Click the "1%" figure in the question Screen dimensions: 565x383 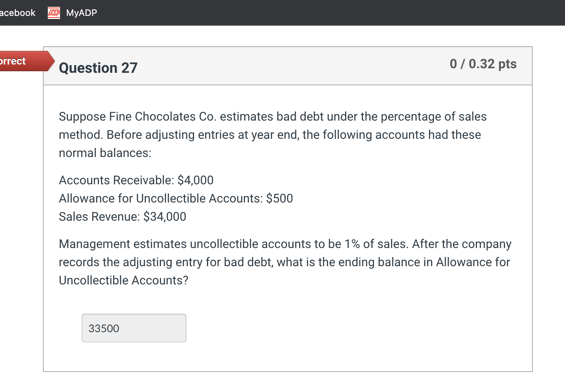pyautogui.click(x=352, y=244)
